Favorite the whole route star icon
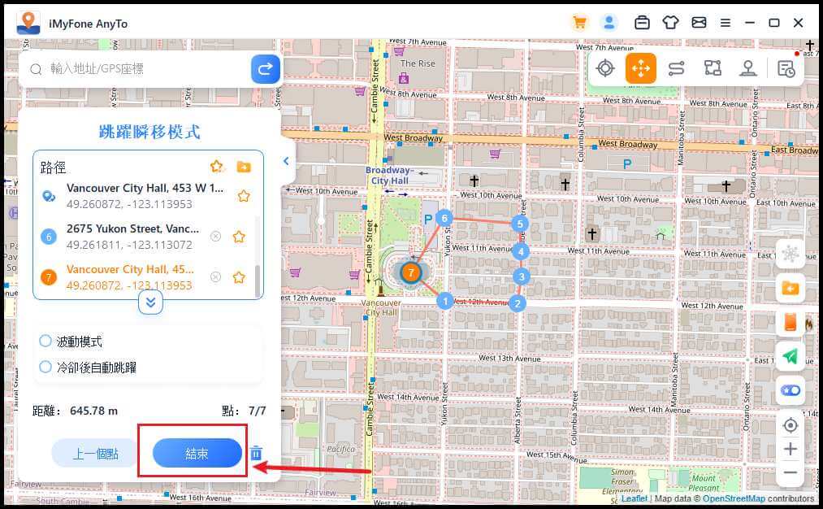This screenshot has width=823, height=509. click(216, 167)
